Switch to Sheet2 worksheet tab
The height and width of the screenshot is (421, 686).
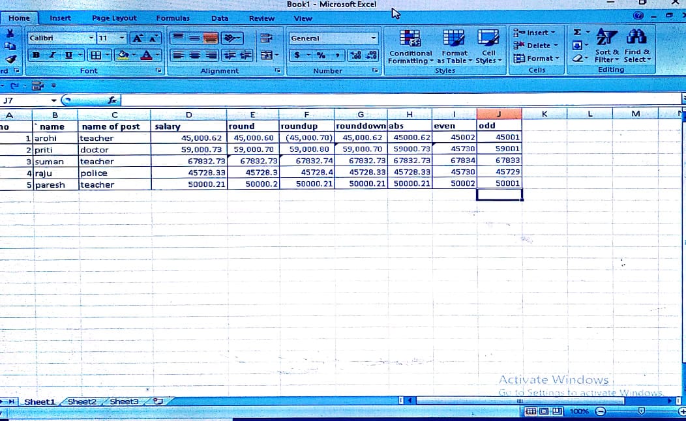pyautogui.click(x=82, y=401)
